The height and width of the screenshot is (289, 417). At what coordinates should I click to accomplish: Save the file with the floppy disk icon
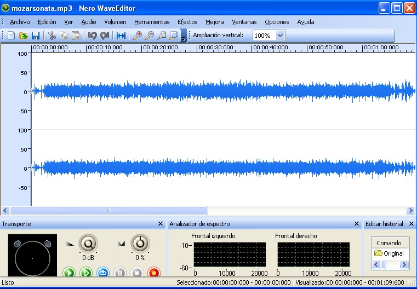(x=36, y=36)
